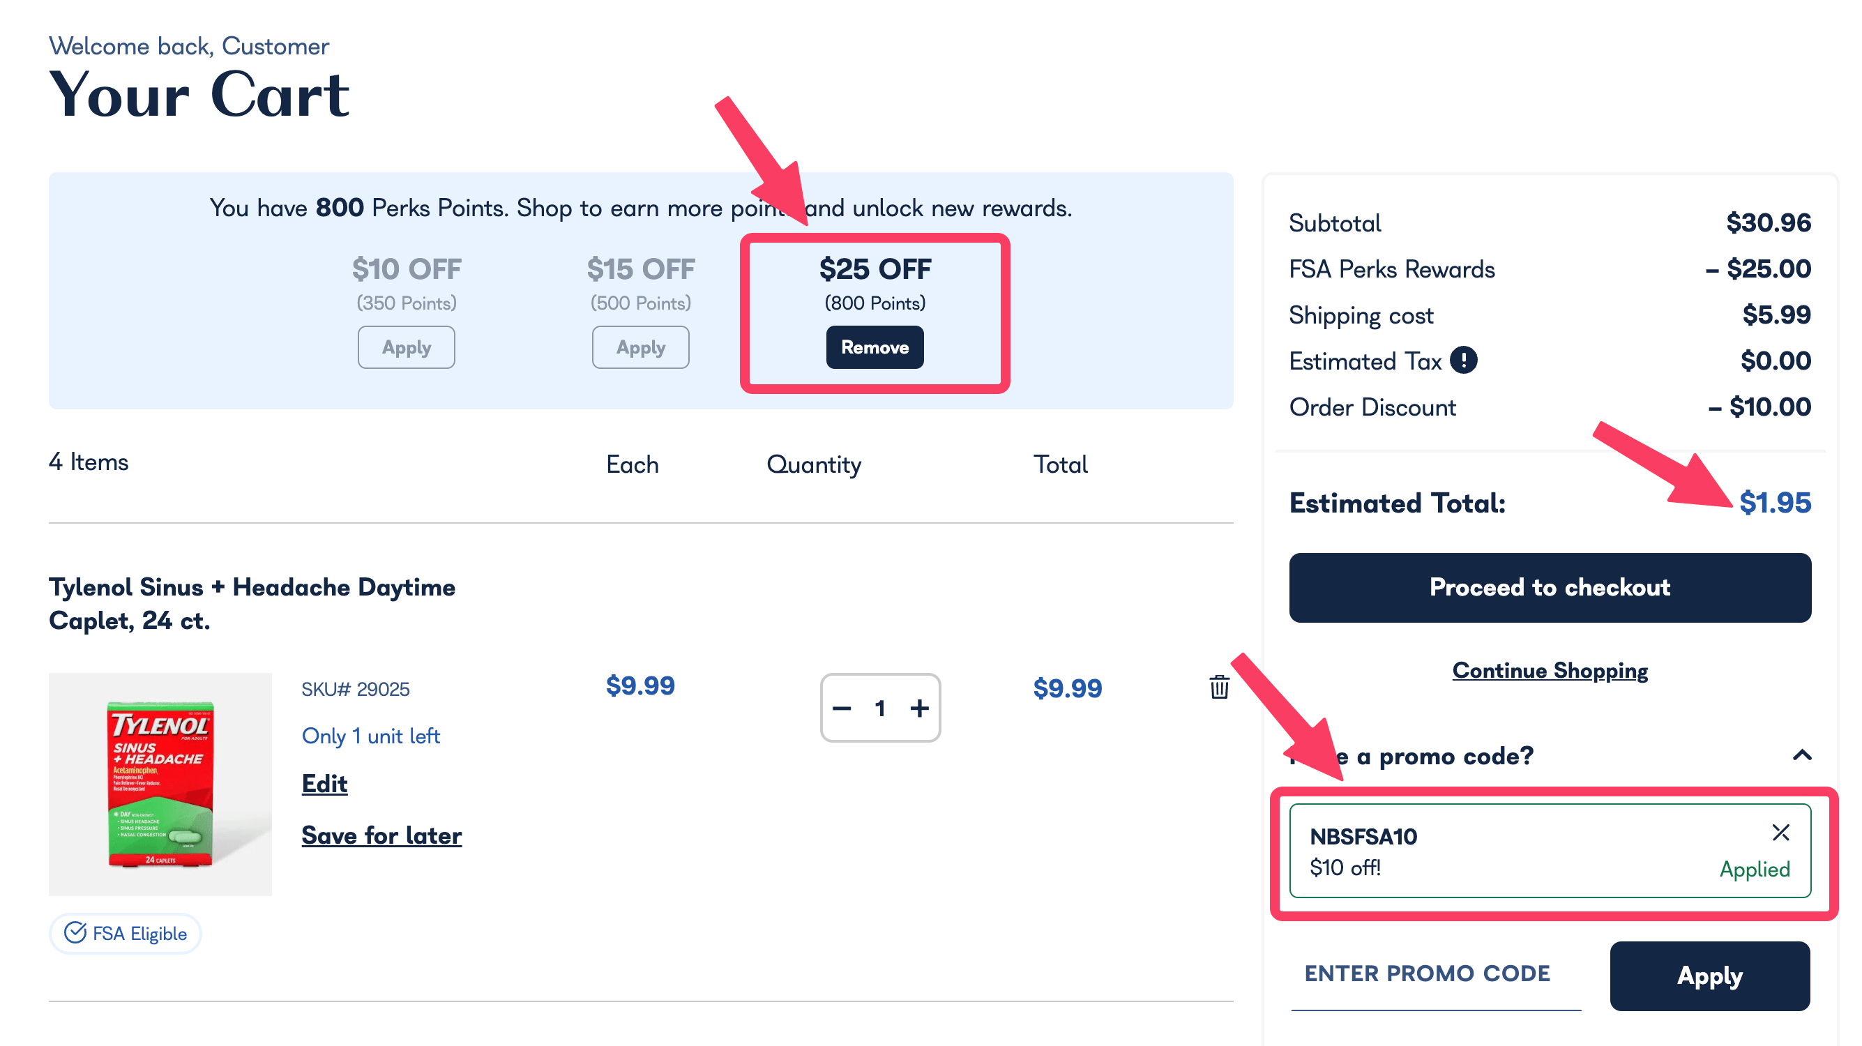The image size is (1862, 1046).
Task: Follow the Continue Shopping link
Action: pos(1550,670)
